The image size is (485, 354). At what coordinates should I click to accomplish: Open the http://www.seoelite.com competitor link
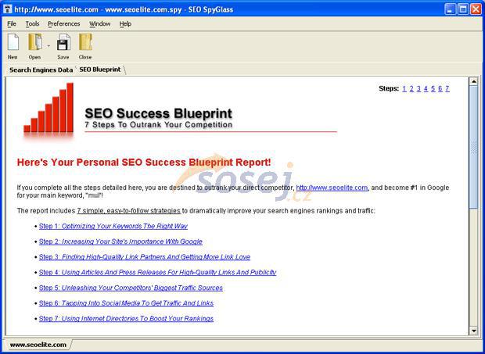(x=332, y=188)
